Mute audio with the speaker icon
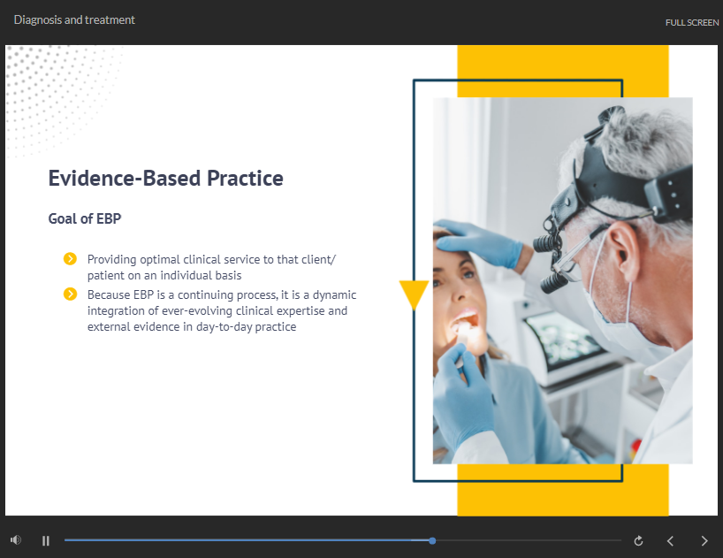723x558 pixels. (15, 540)
